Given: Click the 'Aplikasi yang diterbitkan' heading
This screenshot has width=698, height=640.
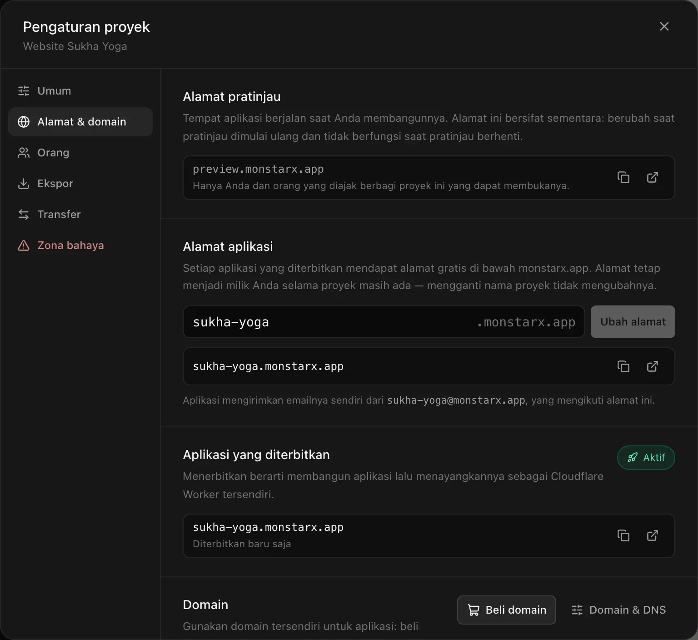Looking at the screenshot, I should [256, 455].
